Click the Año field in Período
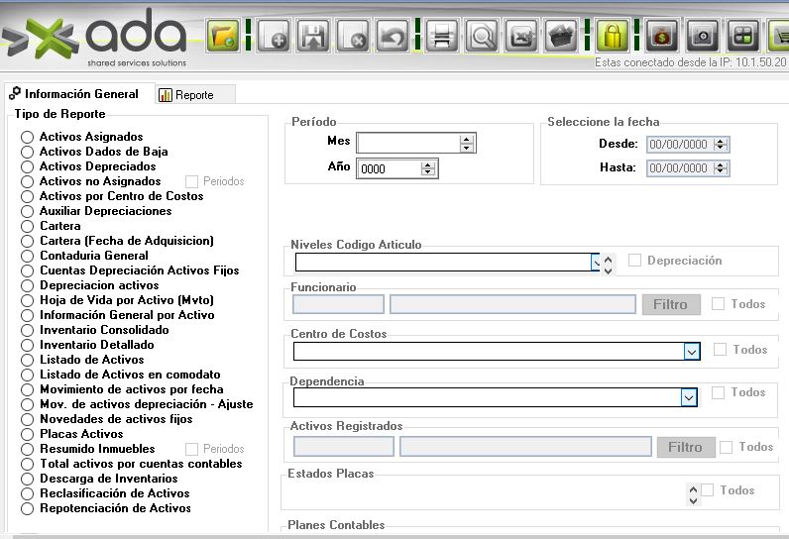The image size is (789, 539). [389, 169]
